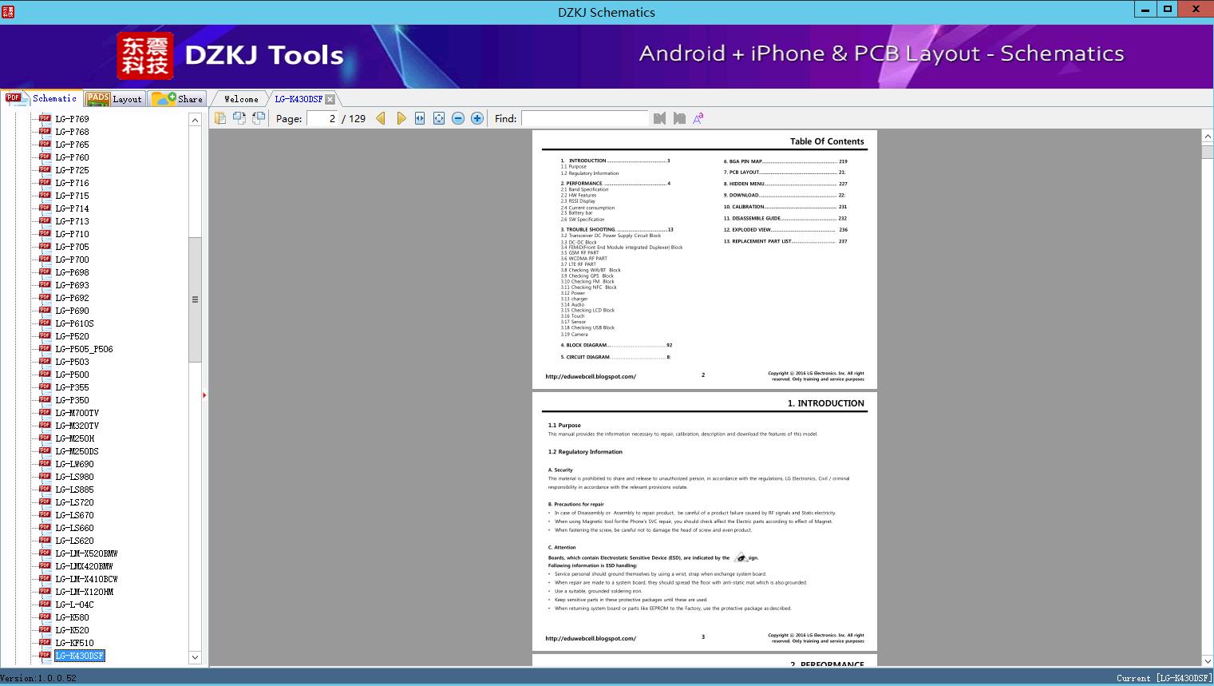Image resolution: width=1214 pixels, height=686 pixels.
Task: Select the LG-K430DSF document tab
Action: coord(299,99)
